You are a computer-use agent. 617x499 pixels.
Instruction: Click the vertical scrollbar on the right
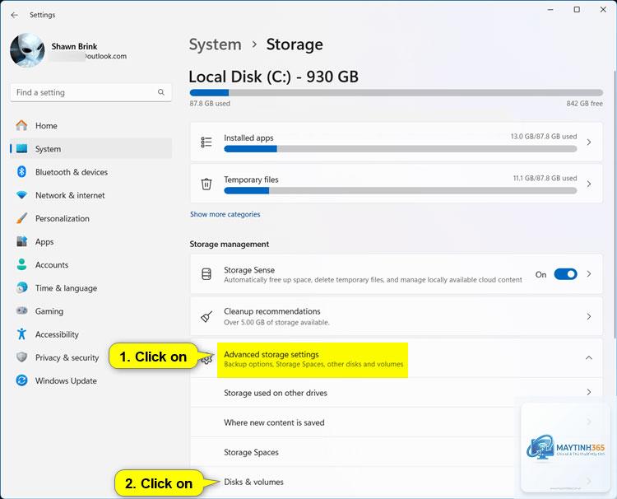tap(615, 205)
